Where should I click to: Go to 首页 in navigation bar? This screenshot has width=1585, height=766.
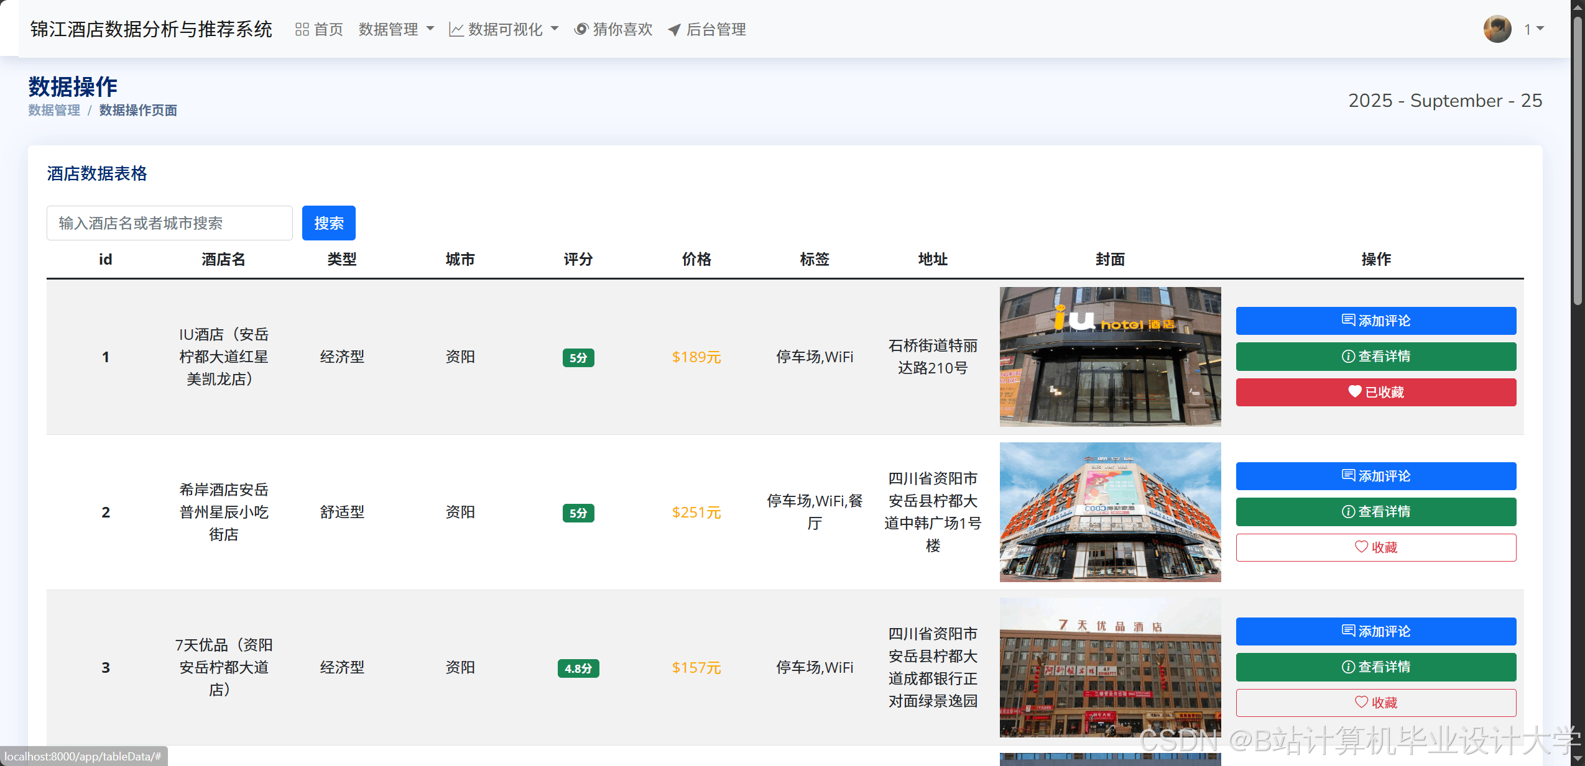click(328, 29)
